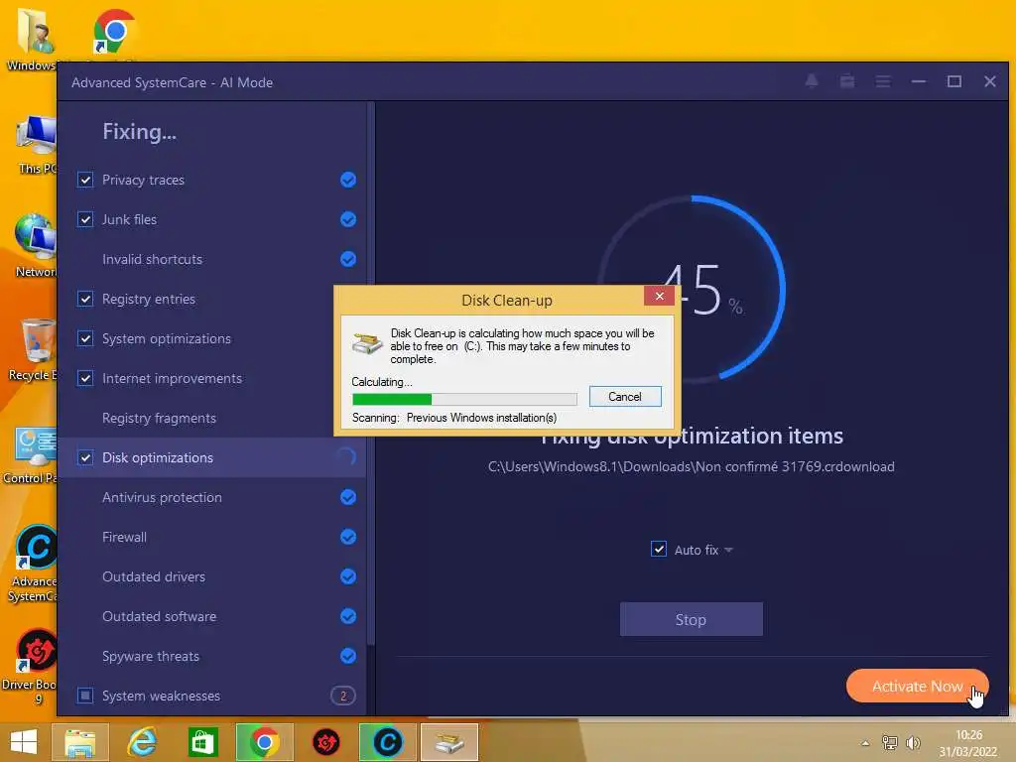1016x762 pixels.
Task: Click Privacy traces completed checkmark icon
Action: (x=348, y=180)
